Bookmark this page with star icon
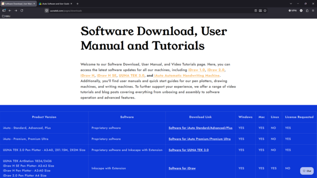The image size is (317, 178). (265, 11)
